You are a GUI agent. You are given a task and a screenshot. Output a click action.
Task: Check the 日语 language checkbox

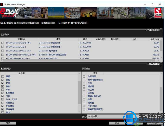click(x=84, y=83)
